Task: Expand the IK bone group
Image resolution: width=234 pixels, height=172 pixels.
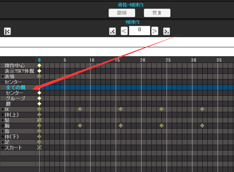Action: pos(3,109)
